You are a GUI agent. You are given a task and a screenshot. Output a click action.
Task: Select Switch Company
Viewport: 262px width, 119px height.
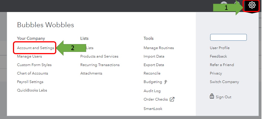224,82
